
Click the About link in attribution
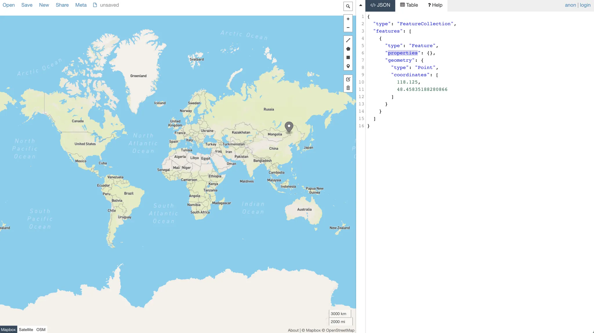(x=293, y=330)
